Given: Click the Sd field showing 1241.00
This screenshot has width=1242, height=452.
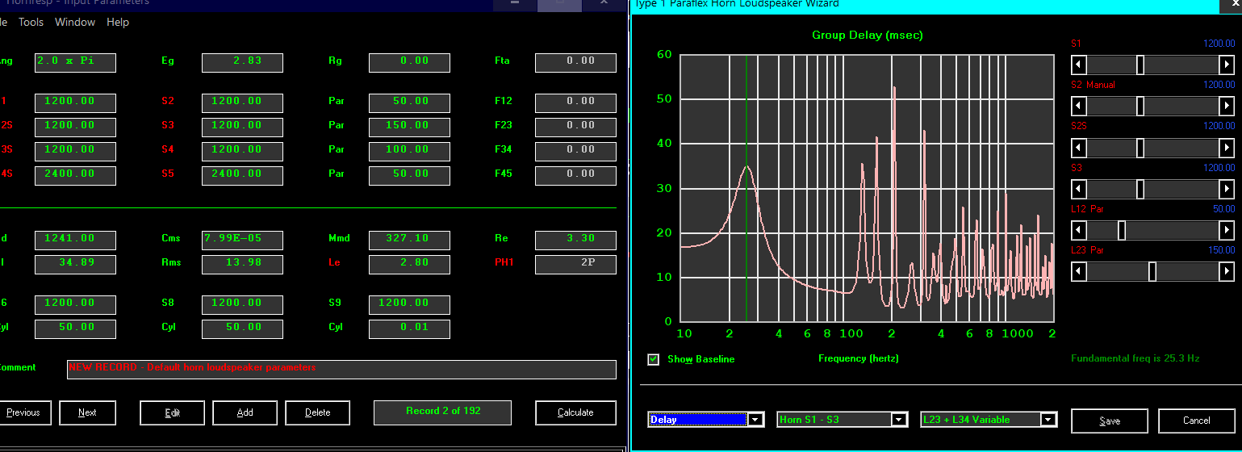Looking at the screenshot, I should point(75,240).
